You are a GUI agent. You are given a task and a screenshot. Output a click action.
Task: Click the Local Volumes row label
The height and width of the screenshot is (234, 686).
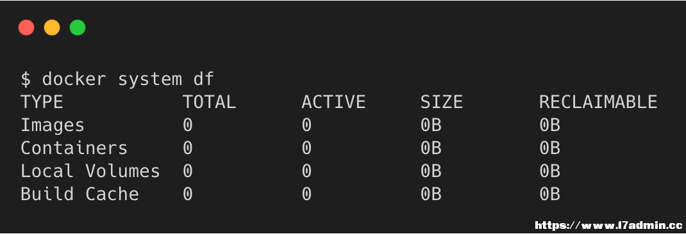coord(90,171)
